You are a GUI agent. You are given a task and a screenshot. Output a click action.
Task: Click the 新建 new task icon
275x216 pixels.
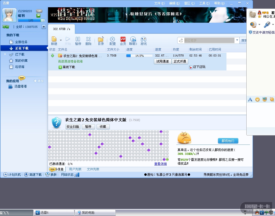pos(54,41)
